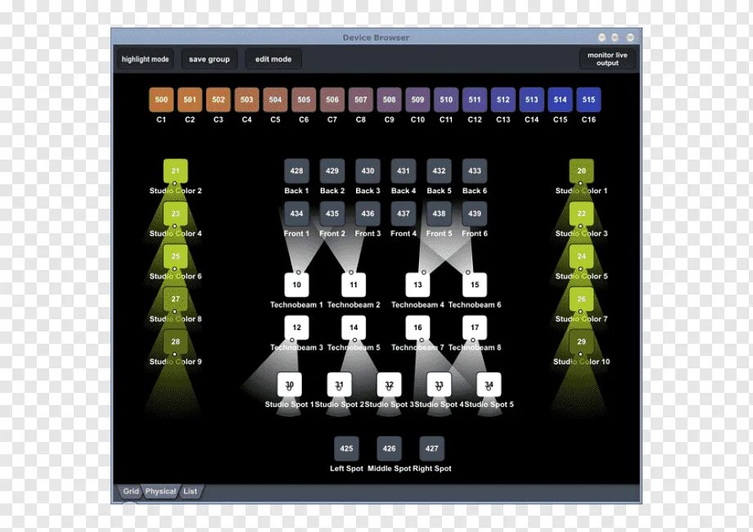This screenshot has width=753, height=532.
Task: Select device 513 labeled C14
Action: point(532,100)
